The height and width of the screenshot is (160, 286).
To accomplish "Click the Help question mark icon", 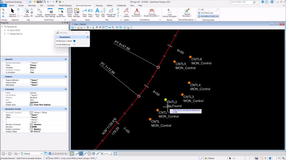I will pyautogui.click(x=267, y=2).
